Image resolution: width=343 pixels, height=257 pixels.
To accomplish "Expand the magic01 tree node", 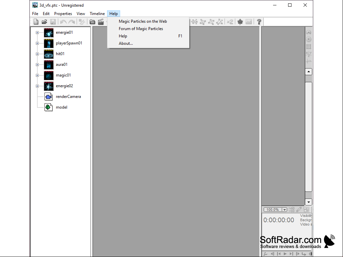I will [37, 76].
